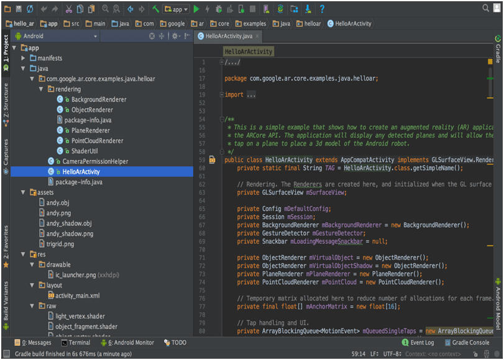
Task: Click Scroll from Source target icon
Action: pyautogui.click(x=152, y=36)
